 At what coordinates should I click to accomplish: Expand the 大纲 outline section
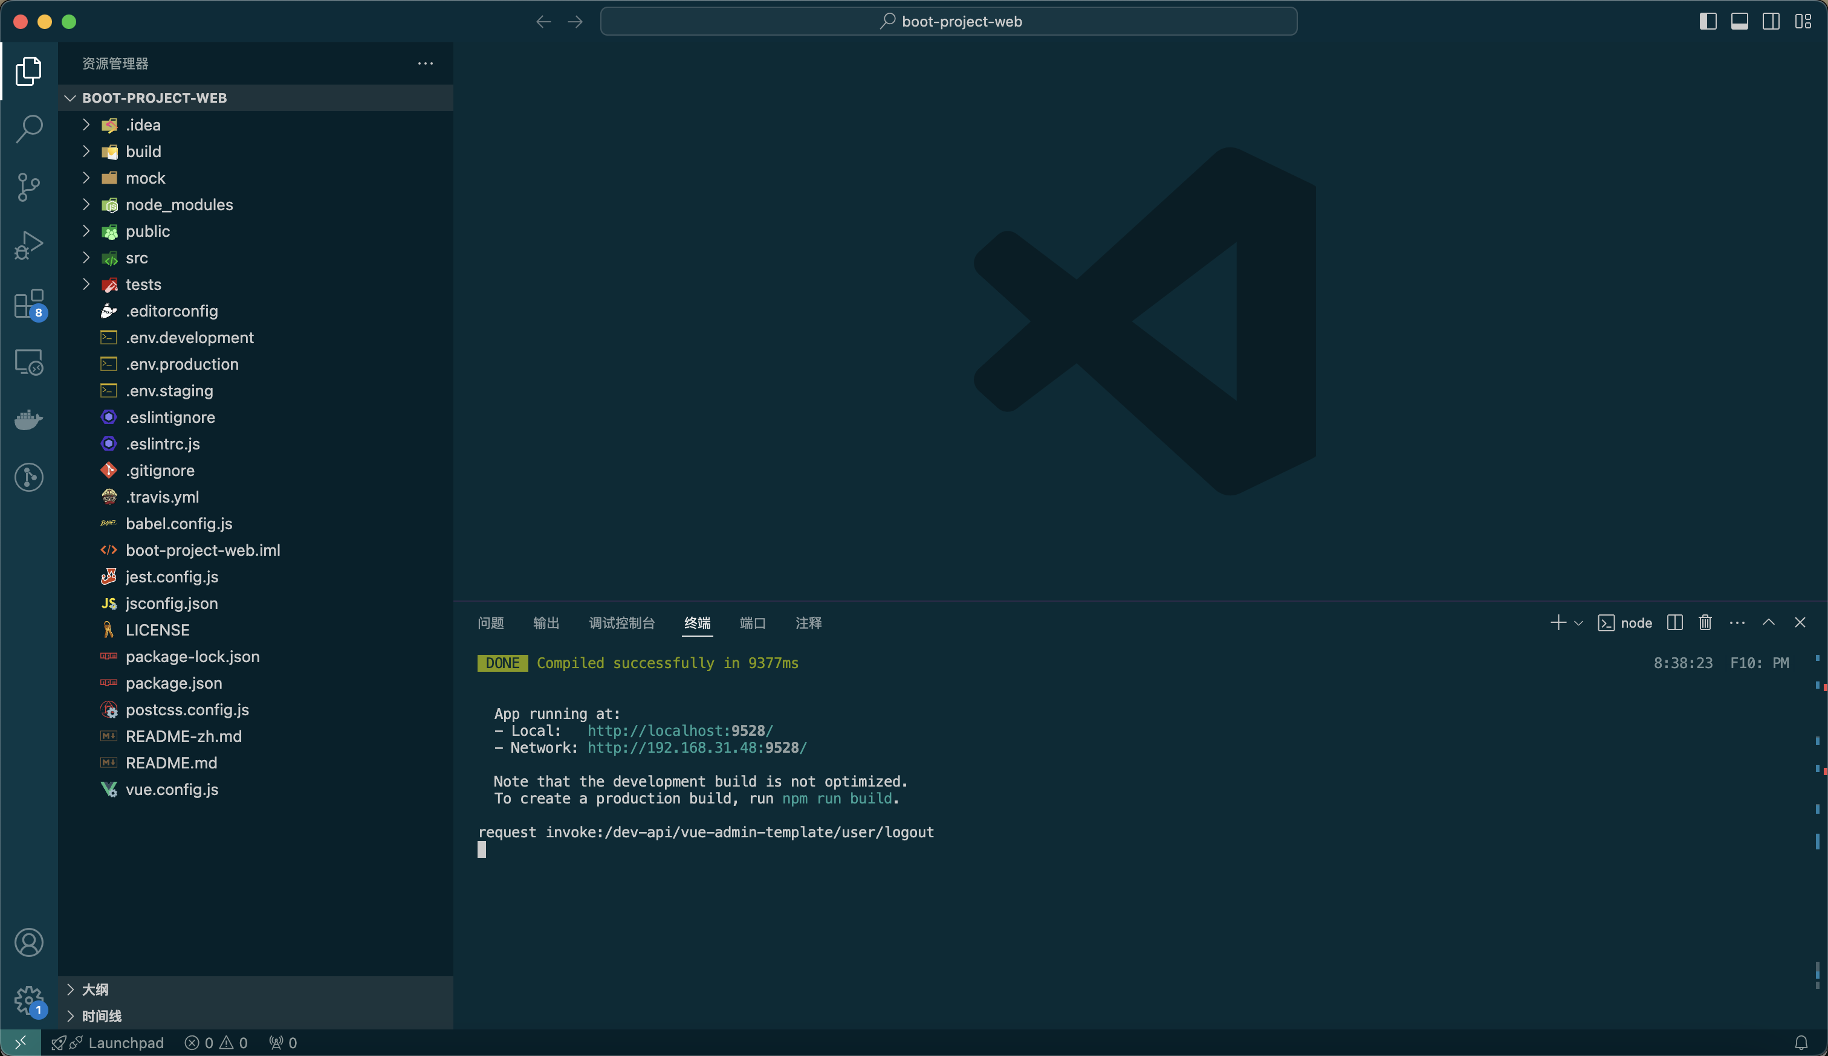[255, 990]
